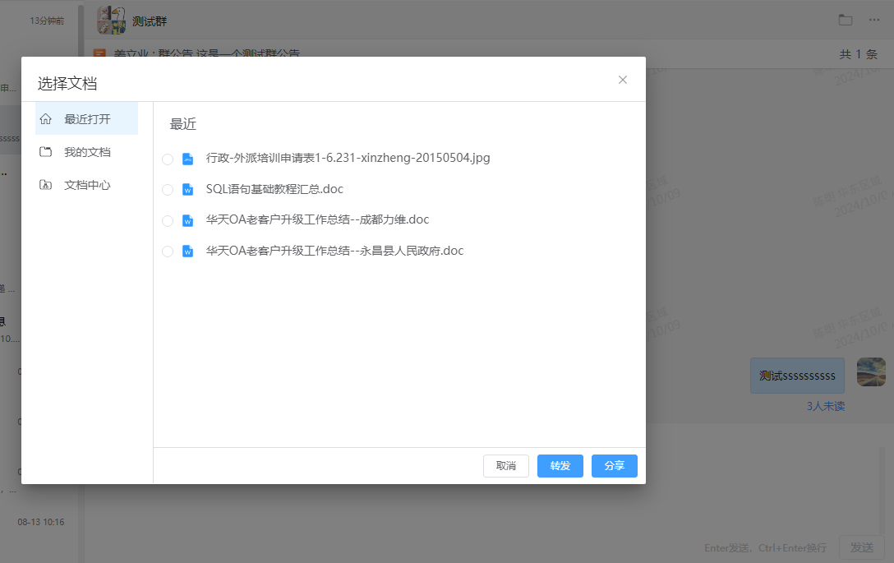Select radio button for 永昌县人民政府.doc document
The height and width of the screenshot is (563, 894).
(168, 252)
